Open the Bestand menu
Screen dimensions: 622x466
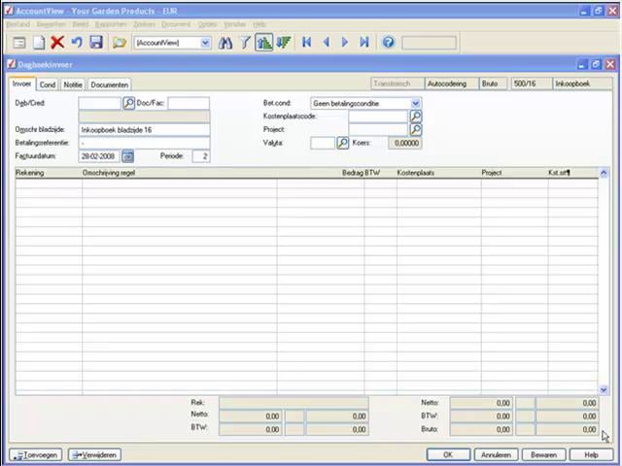click(18, 24)
